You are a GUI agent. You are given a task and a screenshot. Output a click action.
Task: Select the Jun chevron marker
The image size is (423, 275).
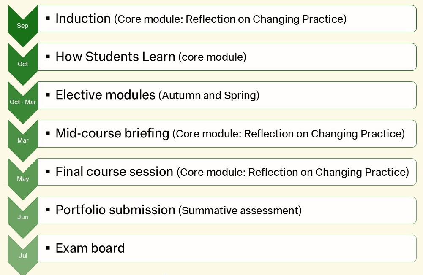coord(23,217)
